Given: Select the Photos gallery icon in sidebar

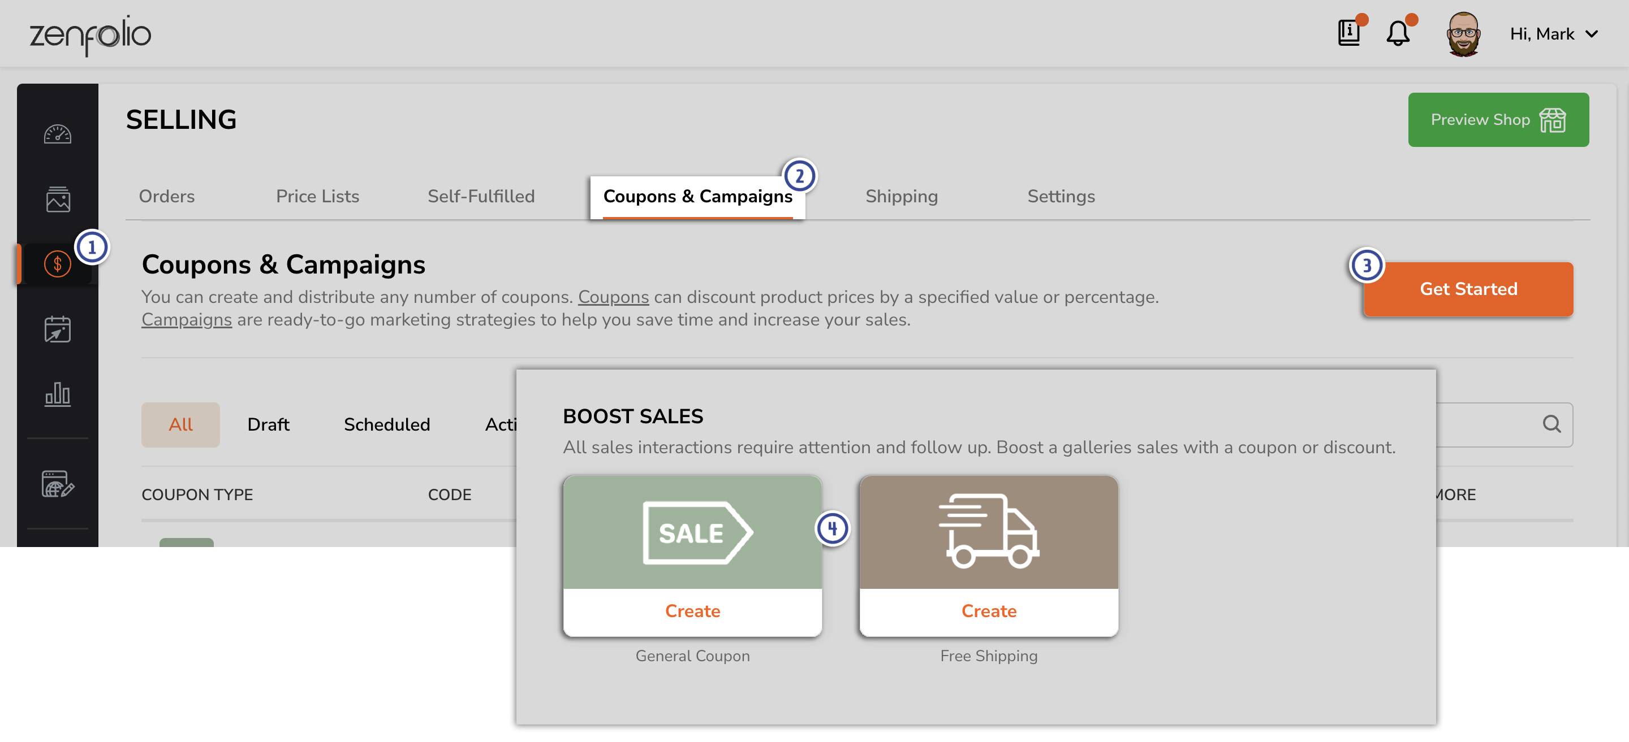Looking at the screenshot, I should click(x=57, y=199).
